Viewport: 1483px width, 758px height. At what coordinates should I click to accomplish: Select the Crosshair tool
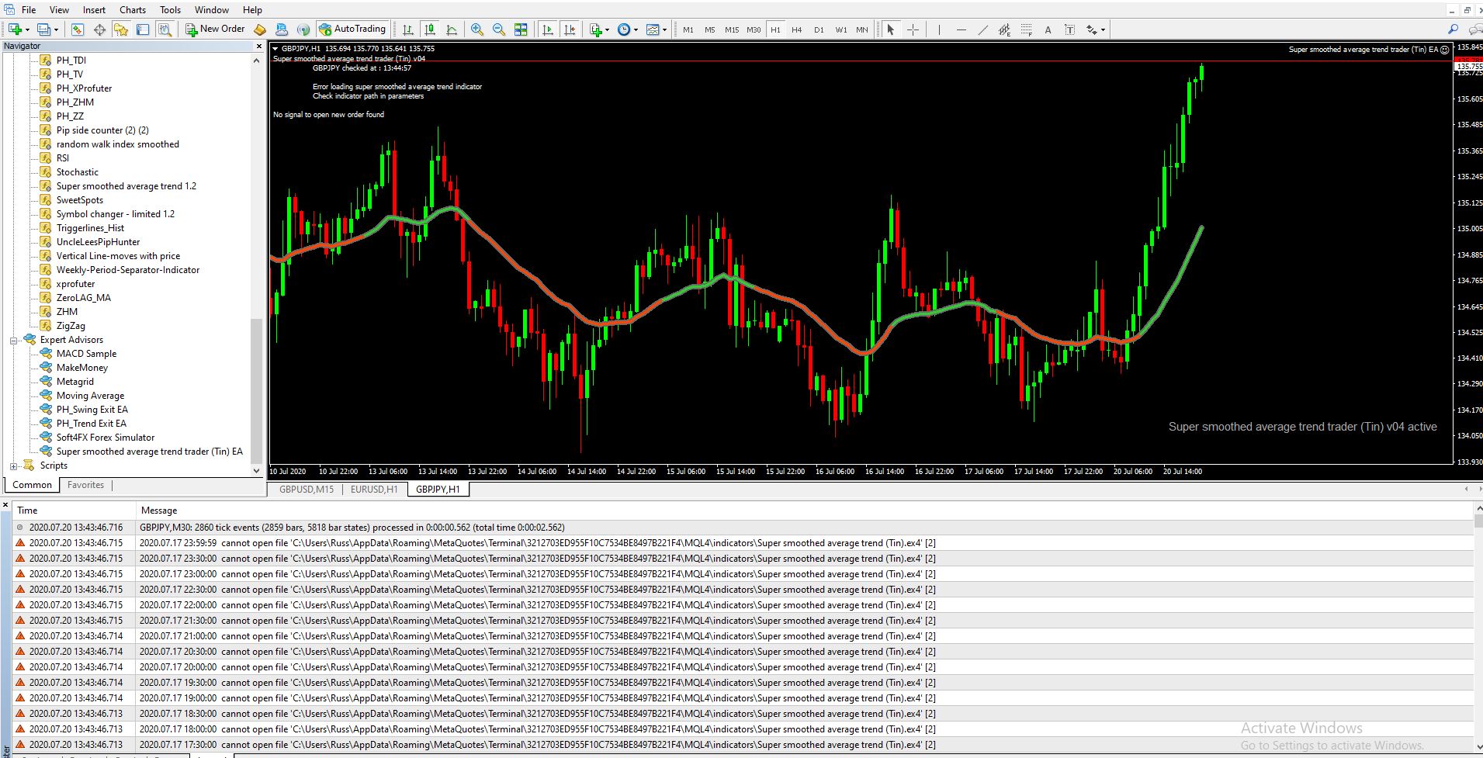[913, 29]
